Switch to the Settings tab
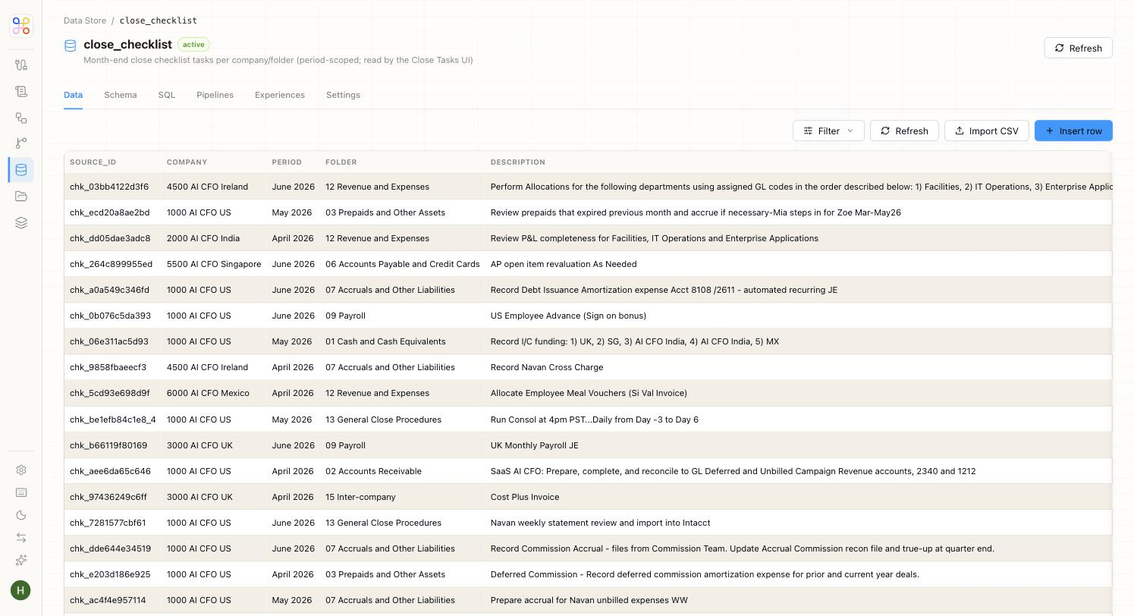Screen dimensions: 1134x616 point(343,95)
